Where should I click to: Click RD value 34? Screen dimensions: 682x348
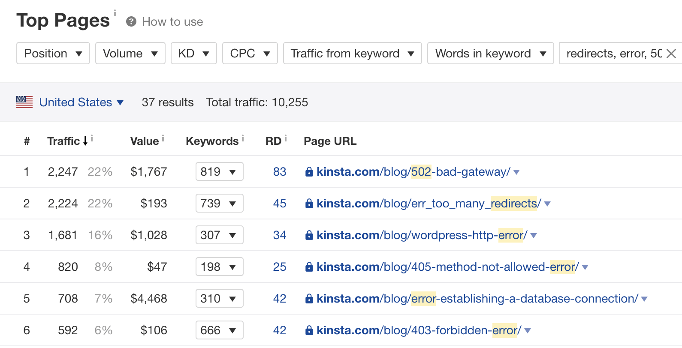point(280,235)
